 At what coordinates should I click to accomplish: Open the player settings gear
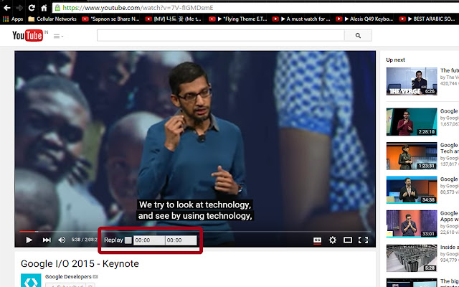tap(333, 240)
